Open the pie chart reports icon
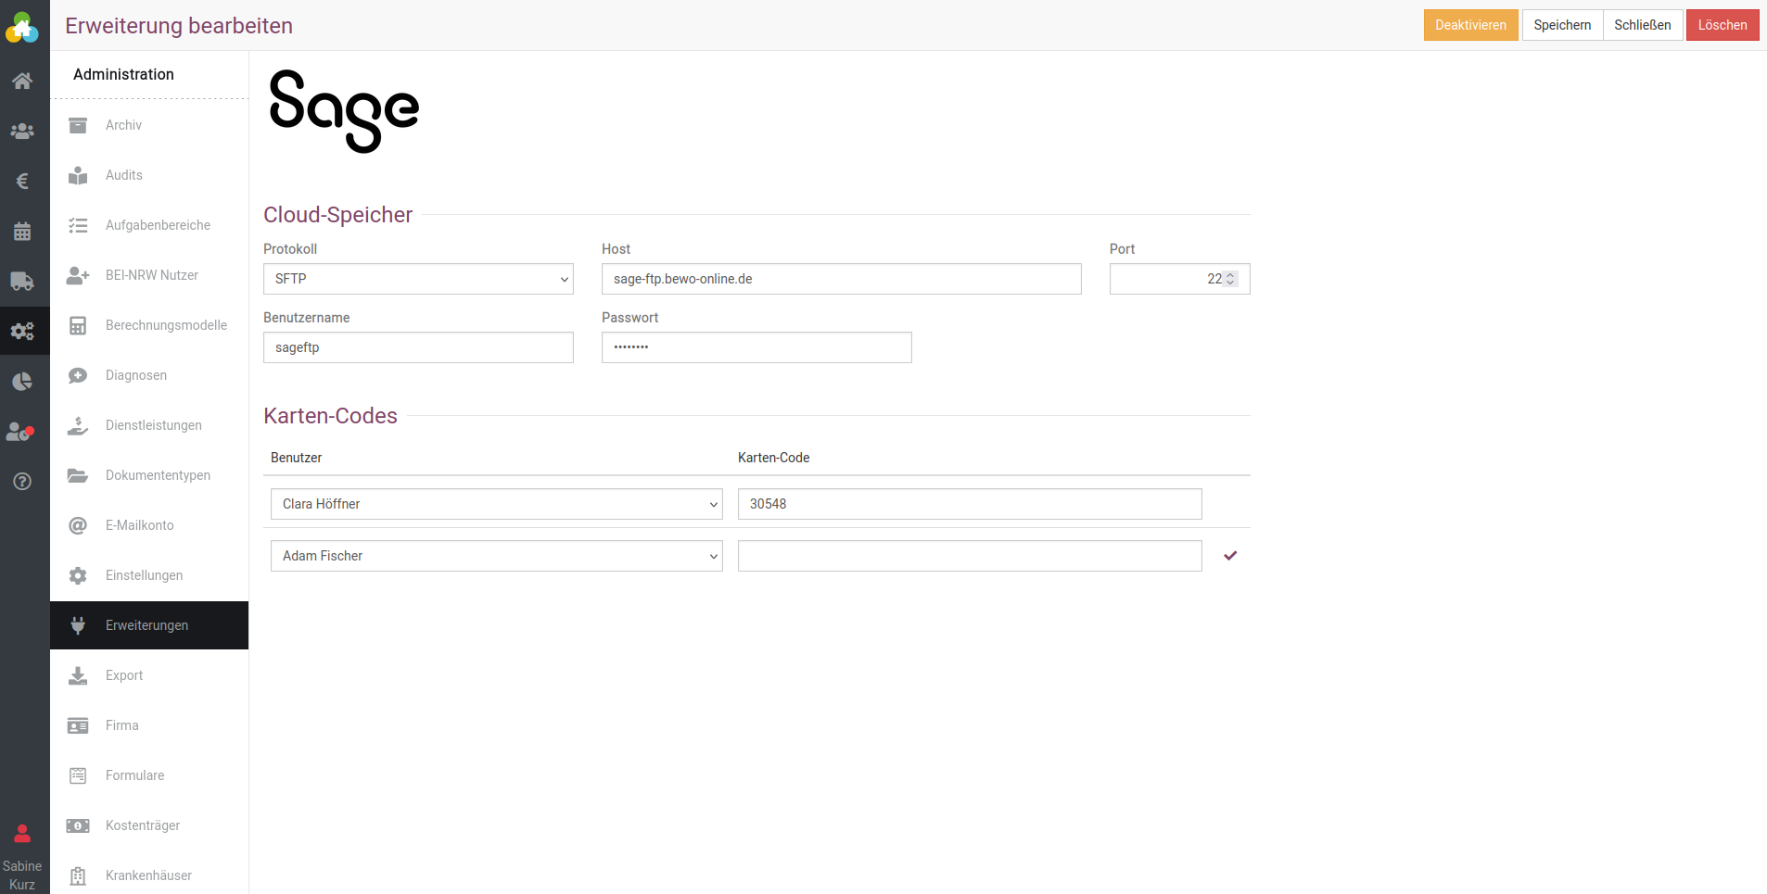Screen dimensions: 1767x894 coord(22,382)
